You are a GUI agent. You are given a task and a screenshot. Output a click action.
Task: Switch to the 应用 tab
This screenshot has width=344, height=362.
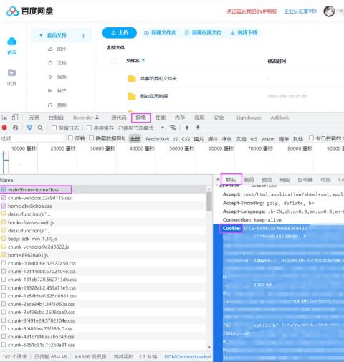199,118
